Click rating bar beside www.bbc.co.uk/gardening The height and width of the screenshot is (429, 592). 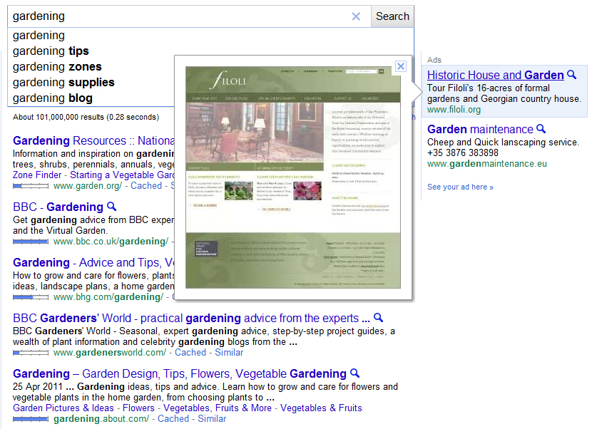point(31,242)
